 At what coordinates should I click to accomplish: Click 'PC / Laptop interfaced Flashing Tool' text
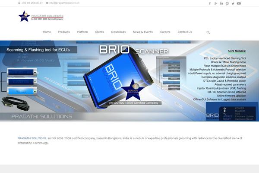(225, 58)
